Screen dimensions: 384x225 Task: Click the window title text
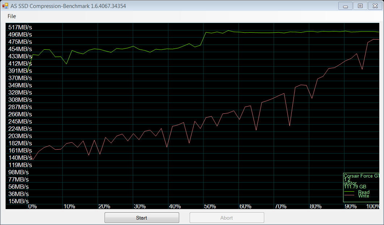pos(68,6)
